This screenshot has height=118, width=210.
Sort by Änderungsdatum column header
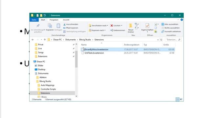(x=132, y=45)
